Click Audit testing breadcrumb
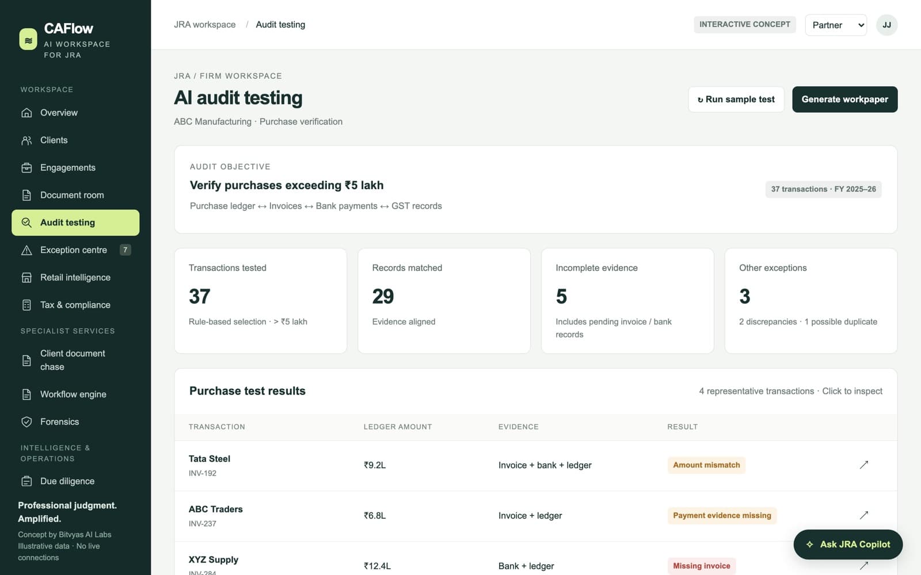Image resolution: width=921 pixels, height=575 pixels. [280, 25]
